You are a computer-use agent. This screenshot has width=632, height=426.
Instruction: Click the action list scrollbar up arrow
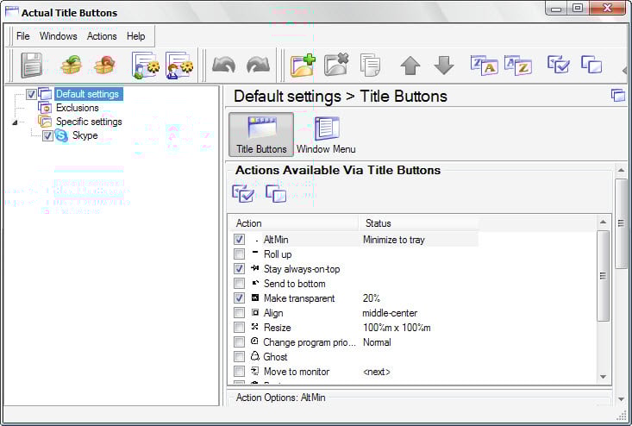603,222
